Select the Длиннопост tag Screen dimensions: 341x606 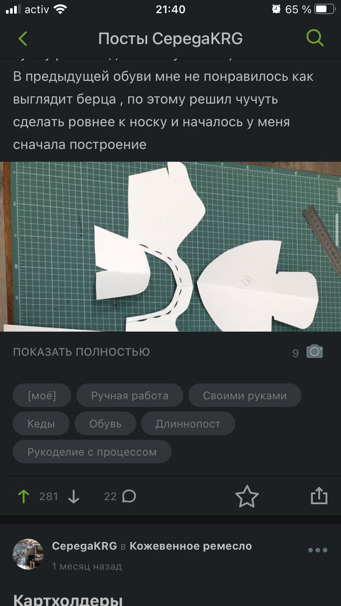pyautogui.click(x=188, y=423)
